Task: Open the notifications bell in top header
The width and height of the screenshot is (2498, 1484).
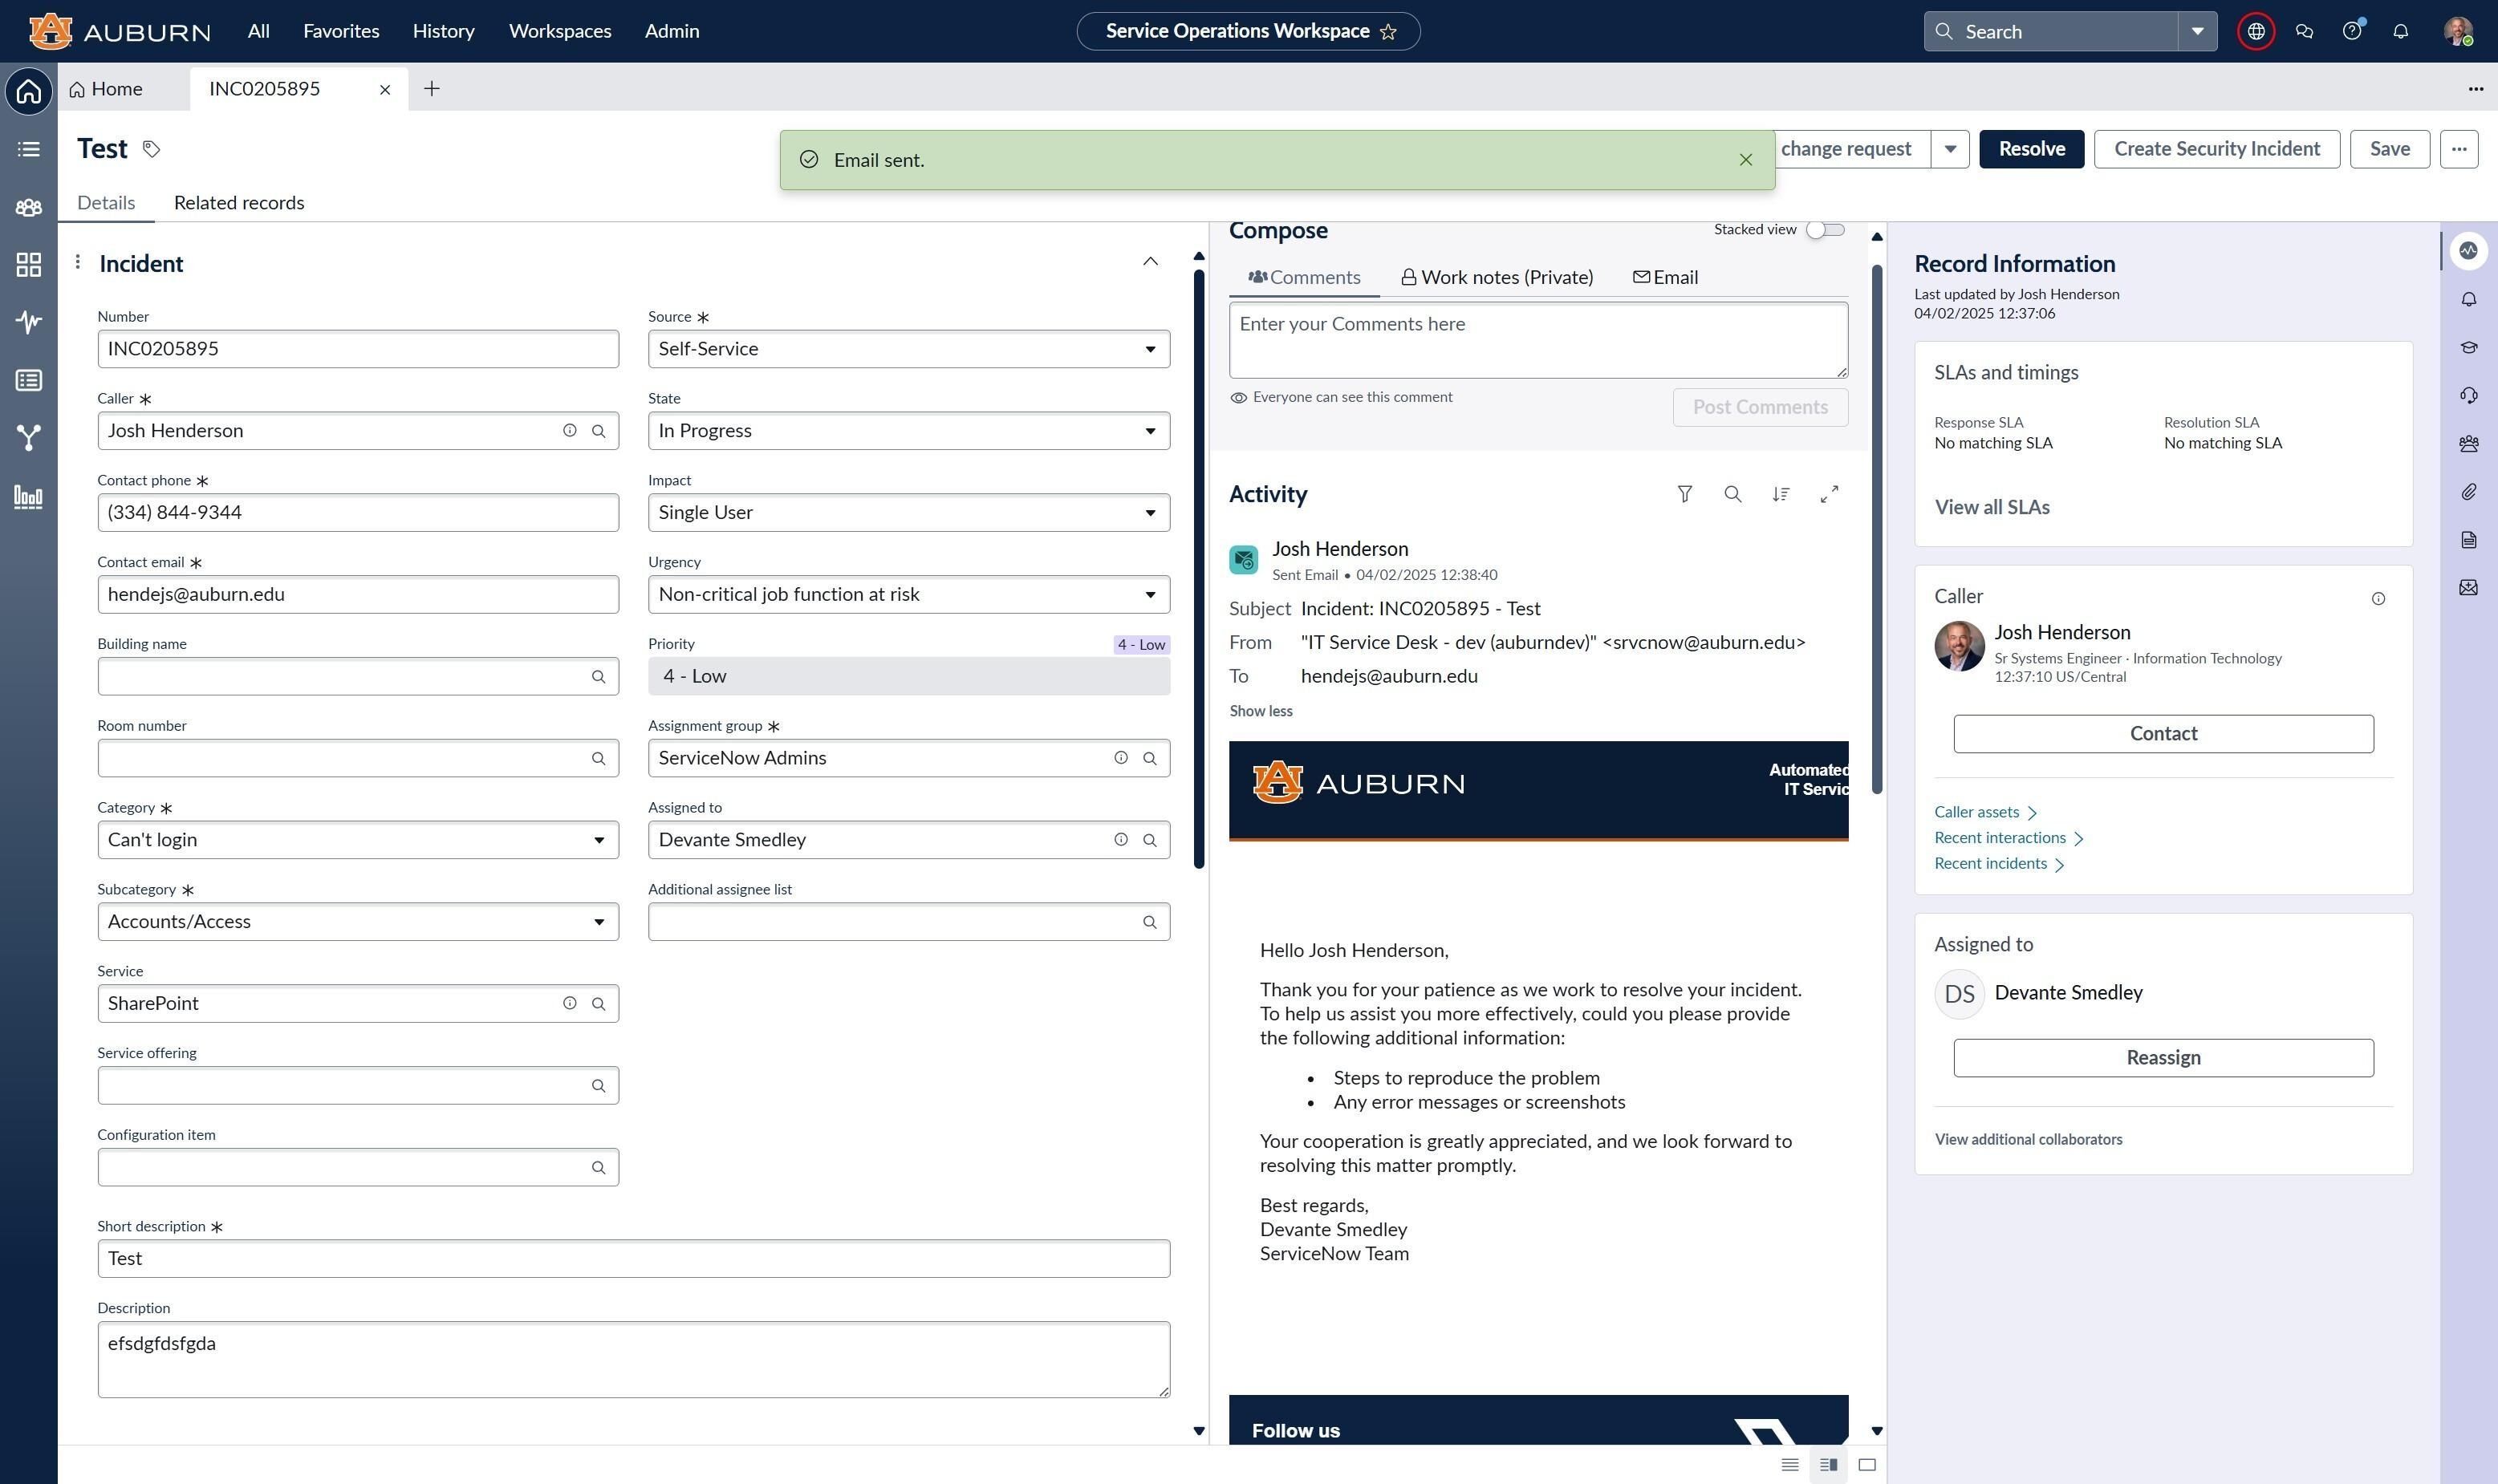Action: (2400, 31)
